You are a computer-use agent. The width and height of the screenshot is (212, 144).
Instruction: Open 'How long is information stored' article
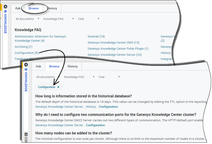[83, 96]
